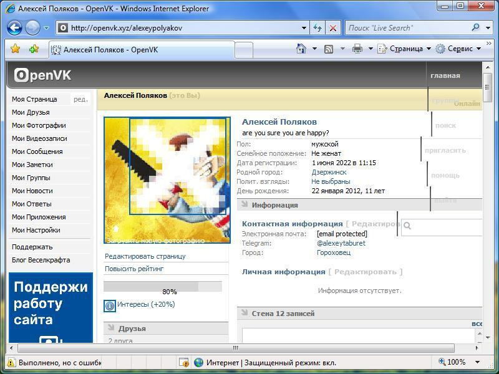Open Мои Настройки
The image size is (499, 374).
(36, 230)
